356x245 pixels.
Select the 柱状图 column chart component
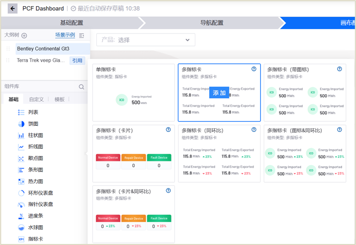35,135
